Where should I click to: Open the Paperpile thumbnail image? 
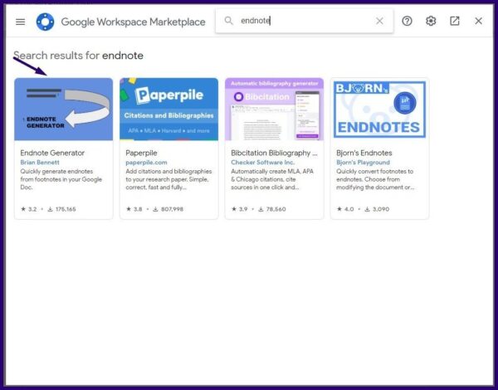tap(169, 110)
